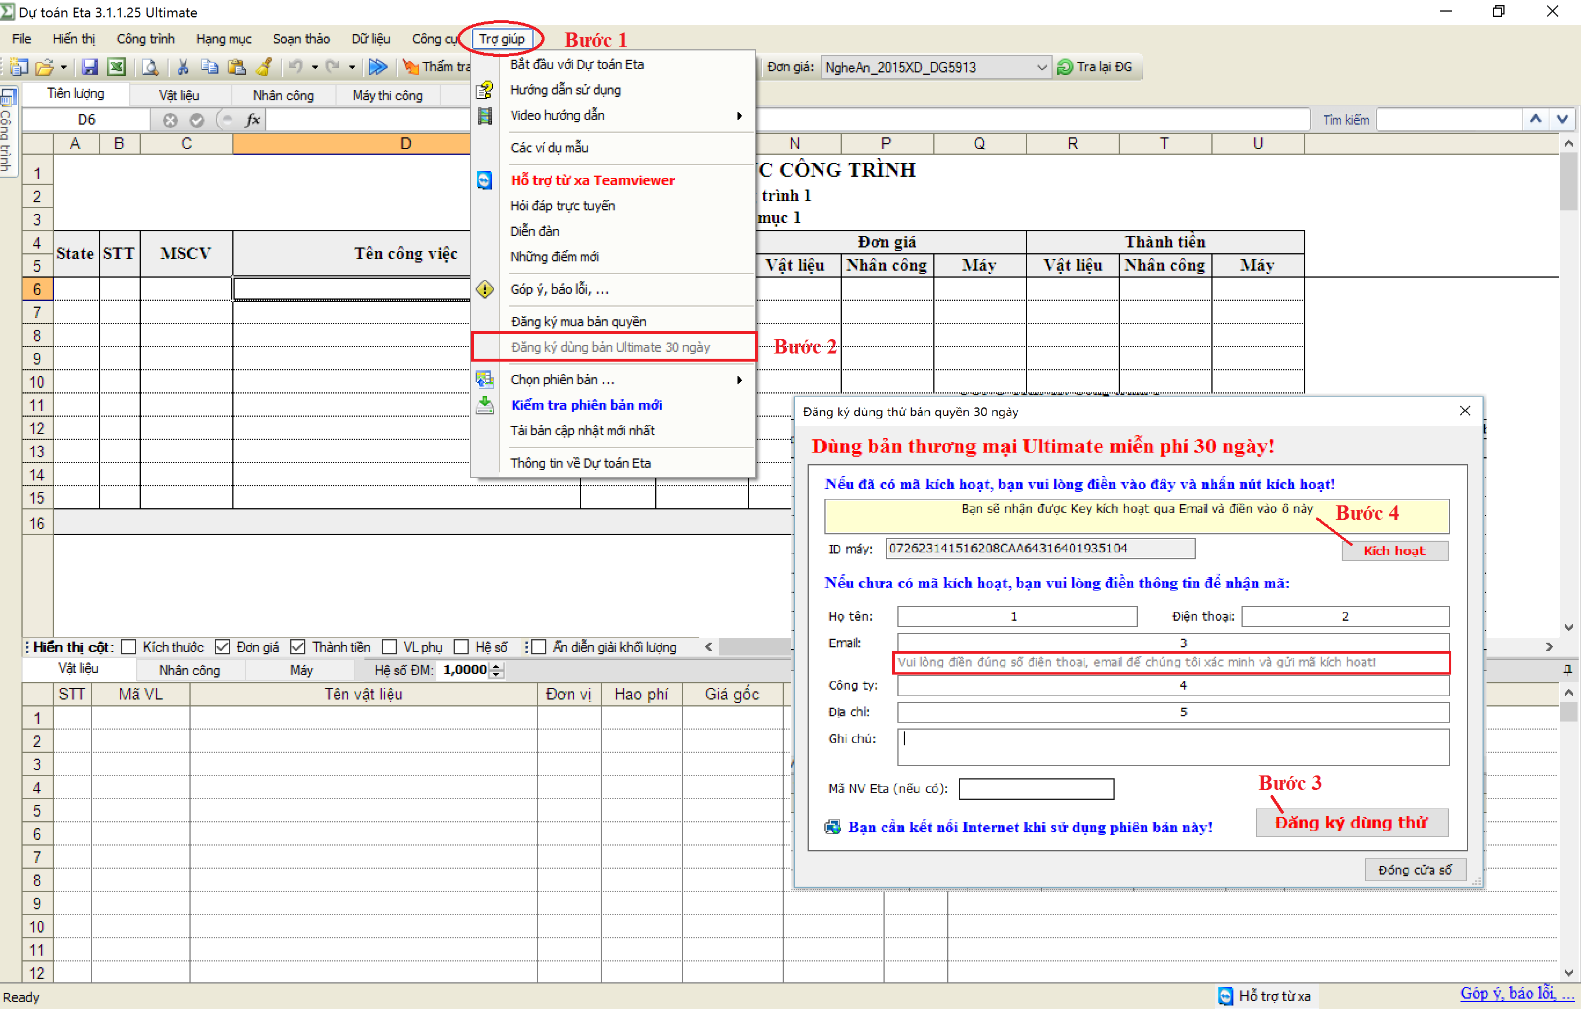
Task: Click the lower grid scrollbar down arrow
Action: click(x=1568, y=974)
